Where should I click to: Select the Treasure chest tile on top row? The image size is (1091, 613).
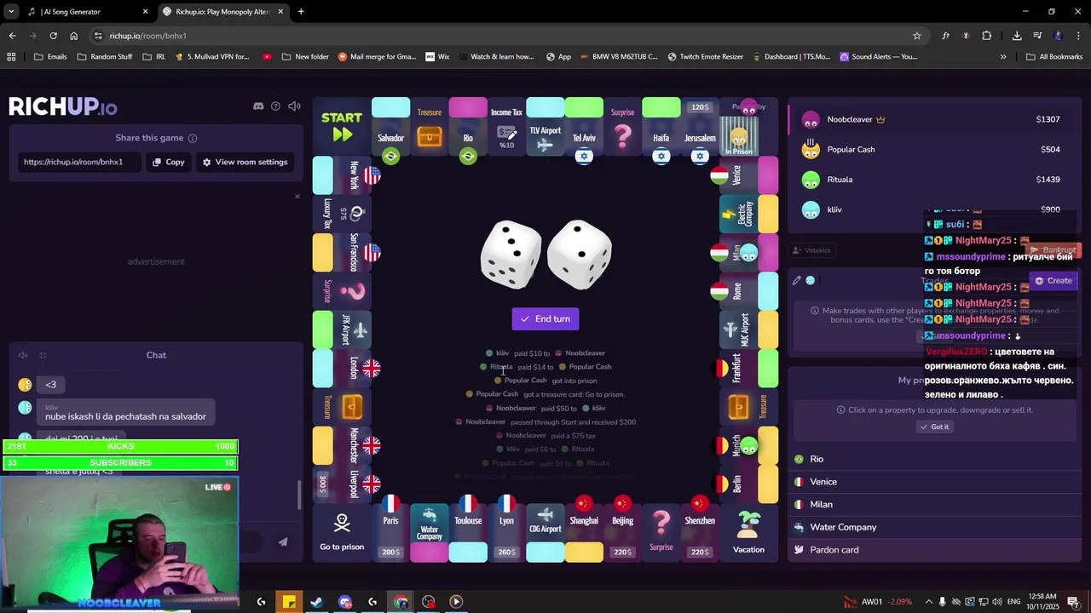point(430,129)
